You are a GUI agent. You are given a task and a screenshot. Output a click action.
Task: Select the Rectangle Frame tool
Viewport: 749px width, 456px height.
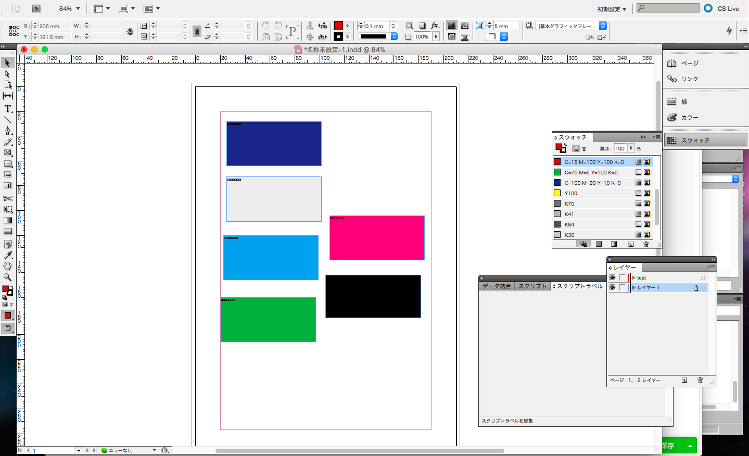[7, 153]
